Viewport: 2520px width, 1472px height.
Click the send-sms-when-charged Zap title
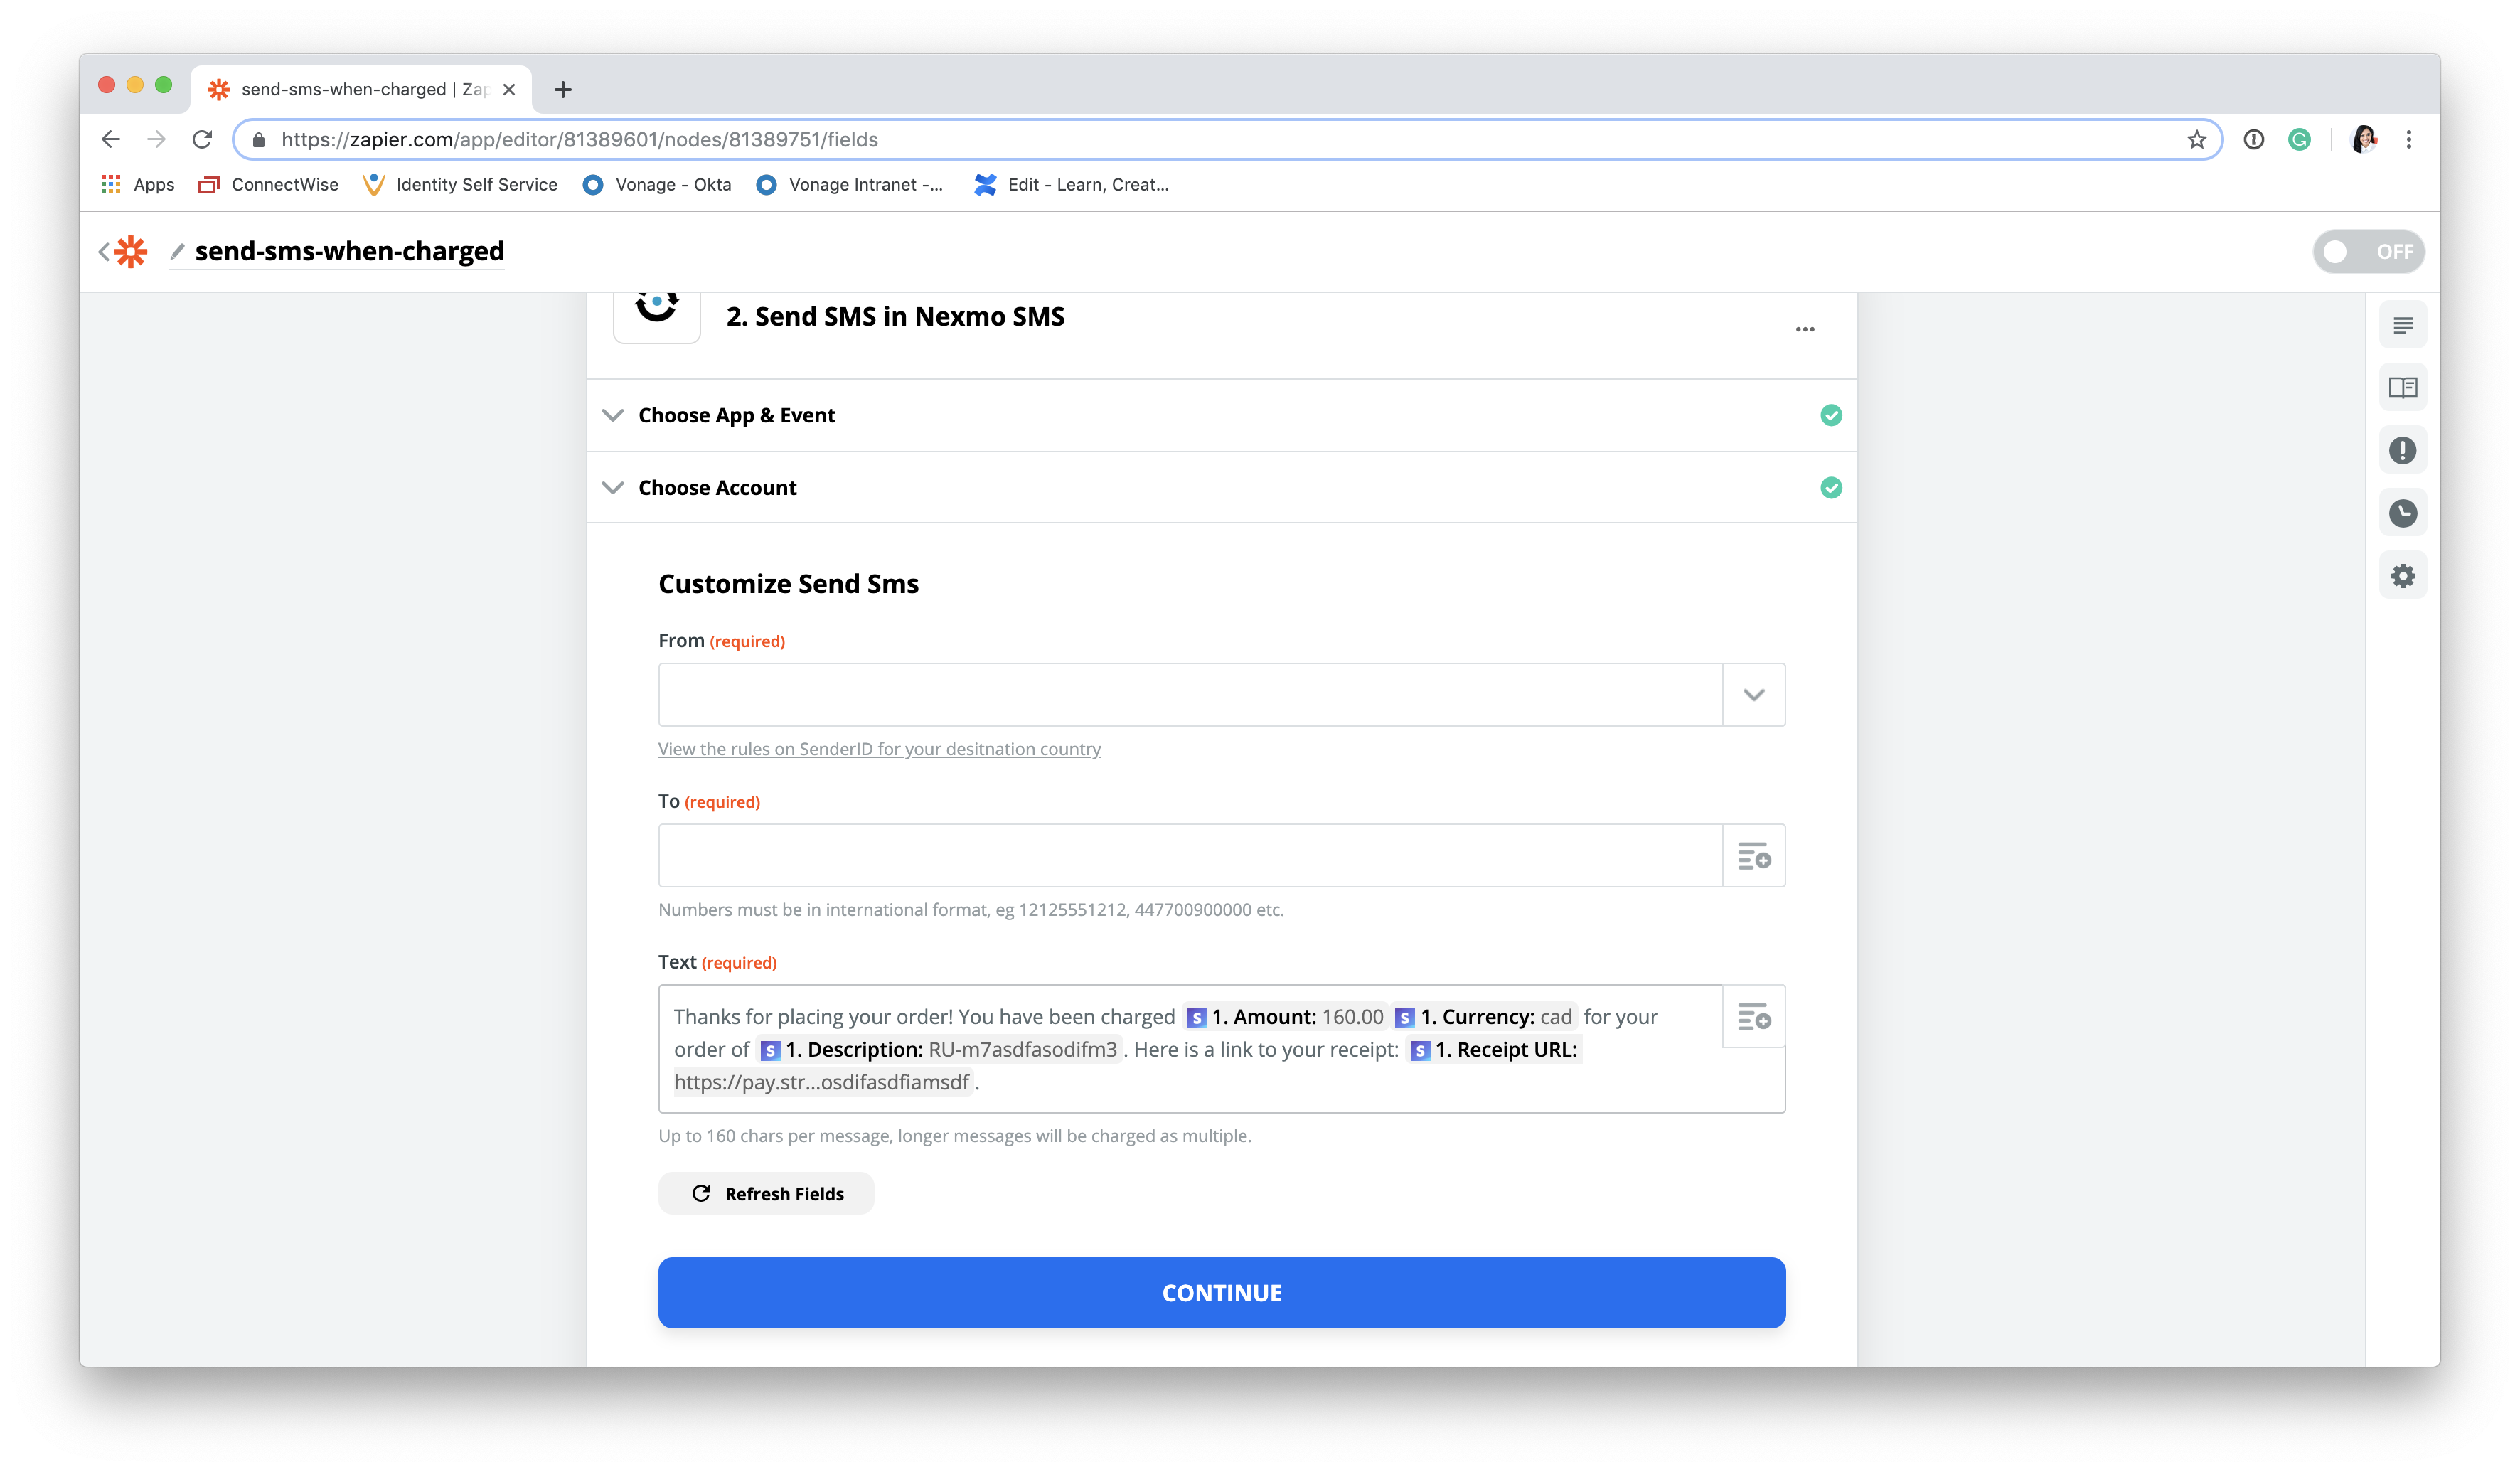[349, 251]
